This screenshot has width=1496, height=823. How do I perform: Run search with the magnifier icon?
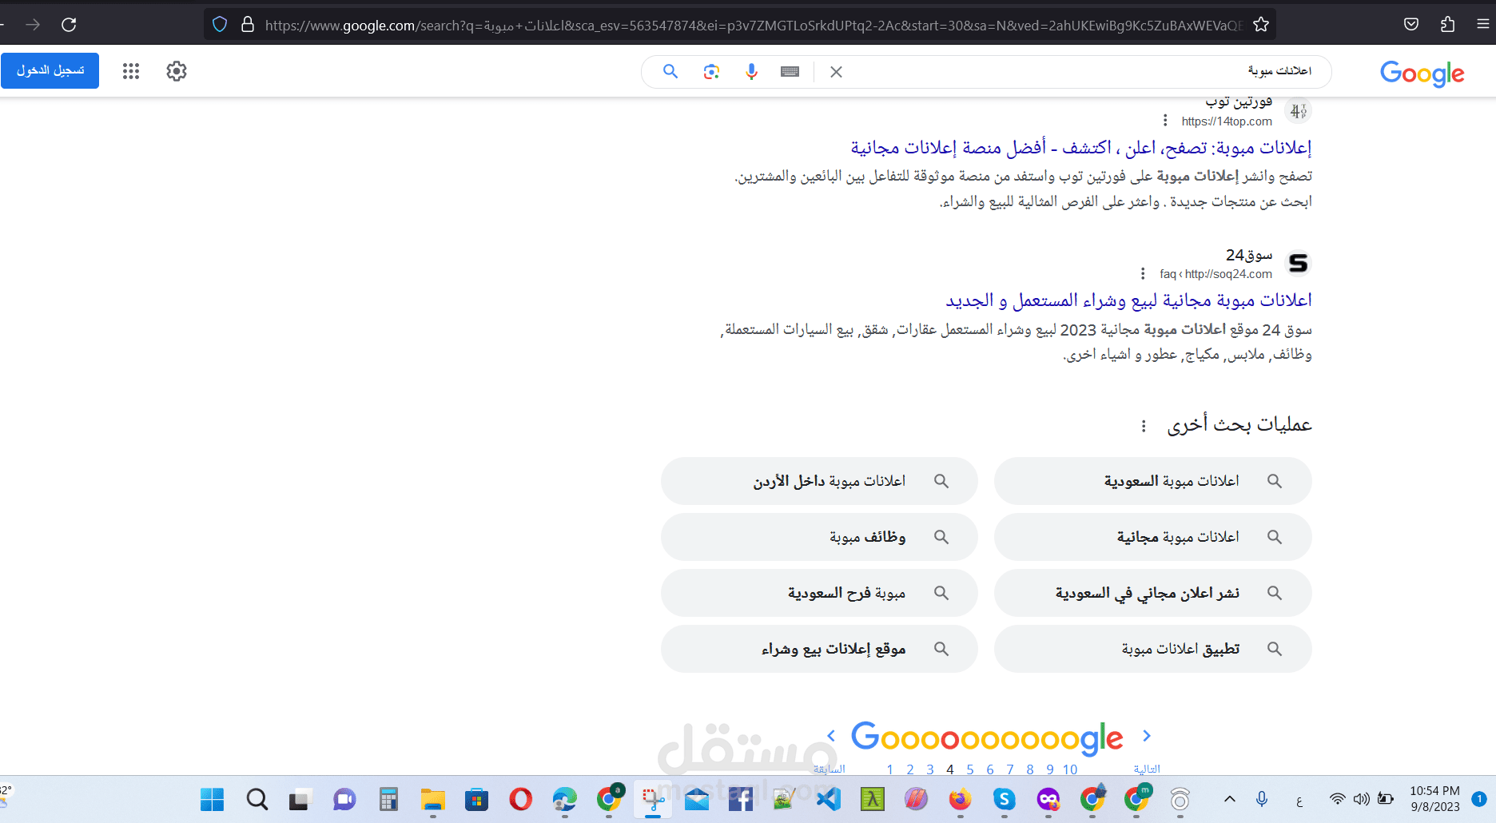click(670, 72)
